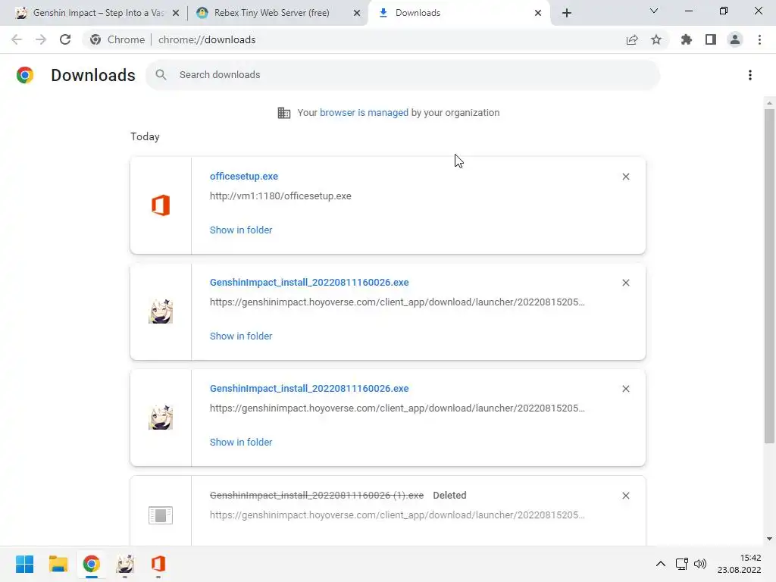Open the volume tray icon
776x582 pixels.
tap(700, 564)
